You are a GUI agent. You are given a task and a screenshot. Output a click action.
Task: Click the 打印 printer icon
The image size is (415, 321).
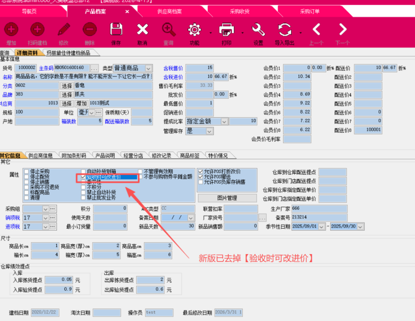coord(227,29)
